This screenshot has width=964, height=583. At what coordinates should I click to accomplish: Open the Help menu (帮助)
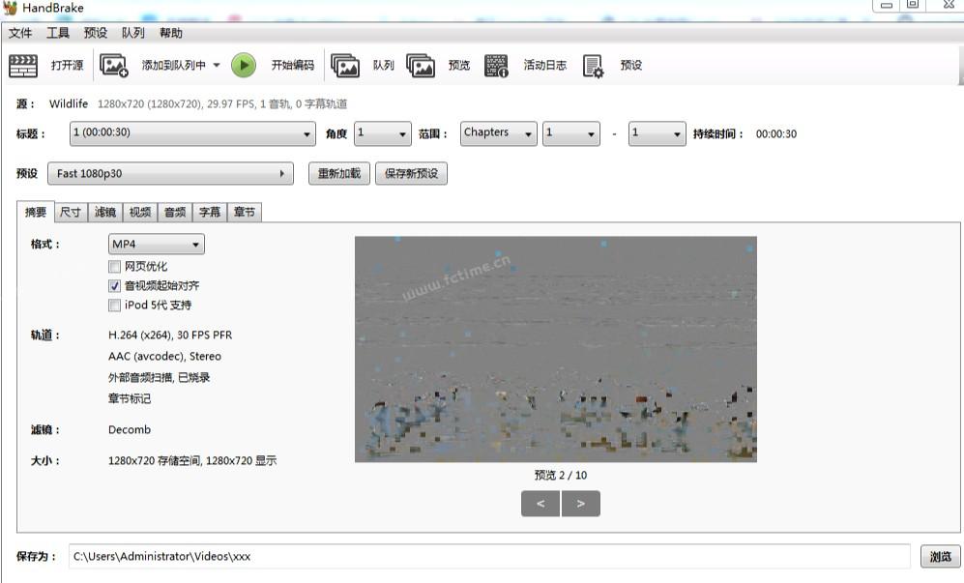click(x=171, y=33)
